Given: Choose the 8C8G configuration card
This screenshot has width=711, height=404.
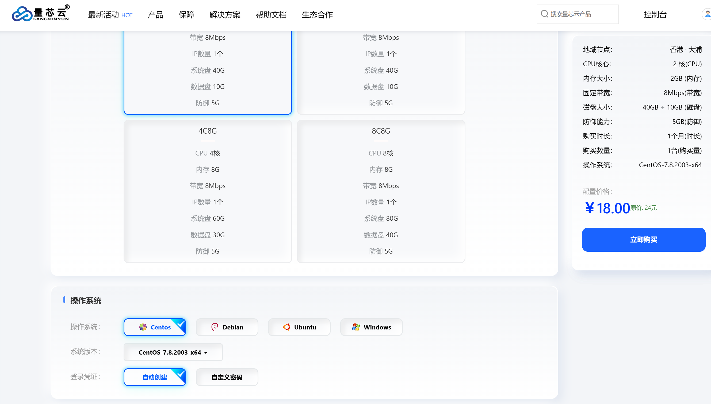Looking at the screenshot, I should 381,191.
